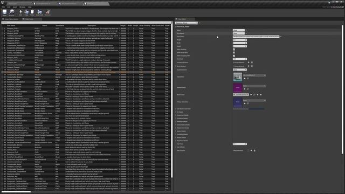Expand the UI Details section
345x194 pixels.
coord(176,112)
